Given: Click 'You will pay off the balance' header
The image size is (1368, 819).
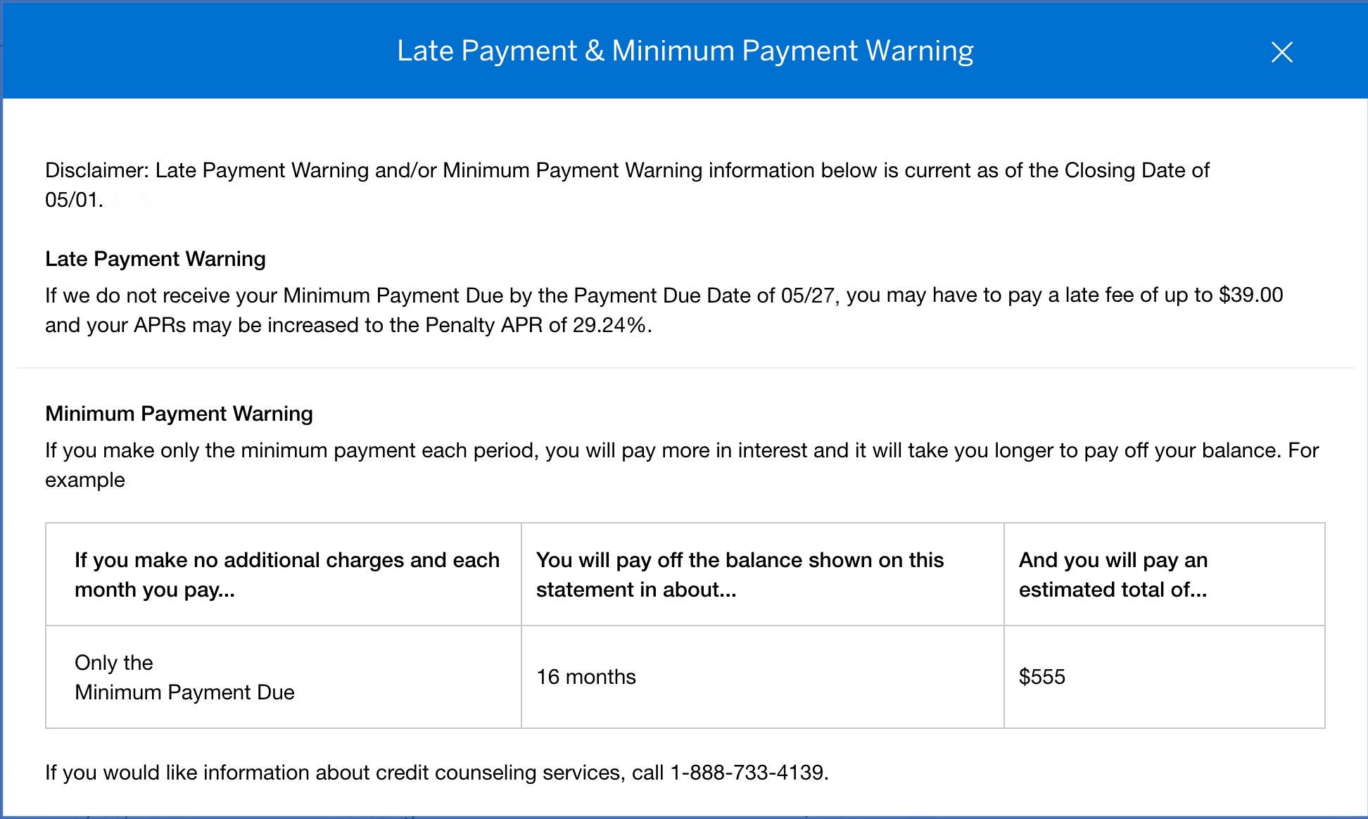Looking at the screenshot, I should pyautogui.click(x=740, y=574).
